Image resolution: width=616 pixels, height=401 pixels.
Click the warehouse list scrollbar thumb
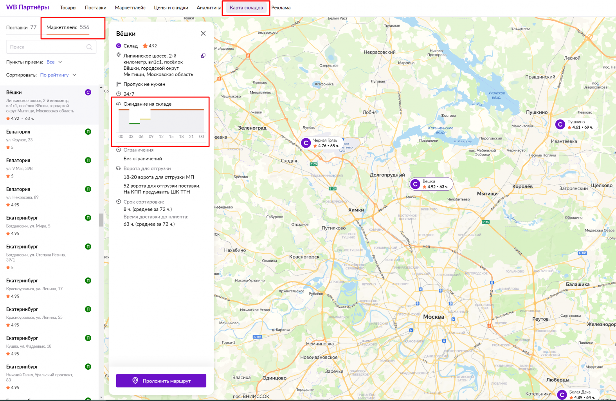101,220
